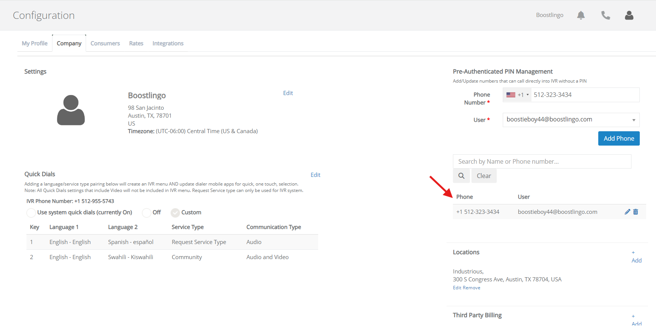Click 'Community' service type cell

pos(187,257)
